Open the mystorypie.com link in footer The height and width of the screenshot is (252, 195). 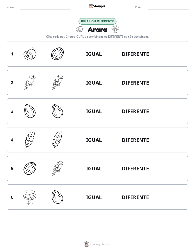click(x=100, y=244)
